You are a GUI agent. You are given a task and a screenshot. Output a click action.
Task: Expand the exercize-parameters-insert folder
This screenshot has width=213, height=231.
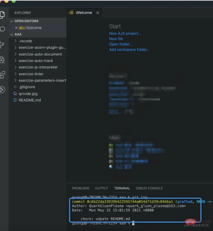pyautogui.click(x=15, y=80)
